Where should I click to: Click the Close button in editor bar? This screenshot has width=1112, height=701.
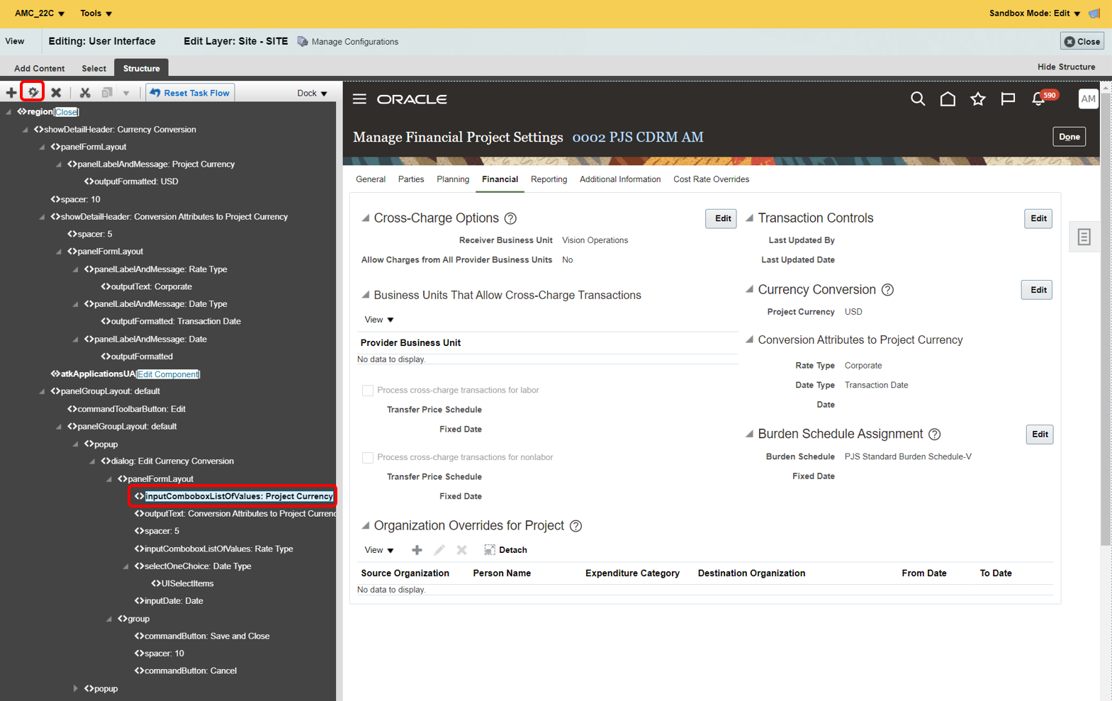click(x=1082, y=42)
